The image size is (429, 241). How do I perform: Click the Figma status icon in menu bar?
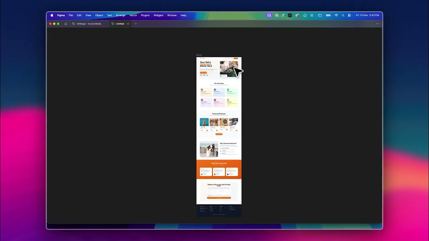pyautogui.click(x=283, y=15)
